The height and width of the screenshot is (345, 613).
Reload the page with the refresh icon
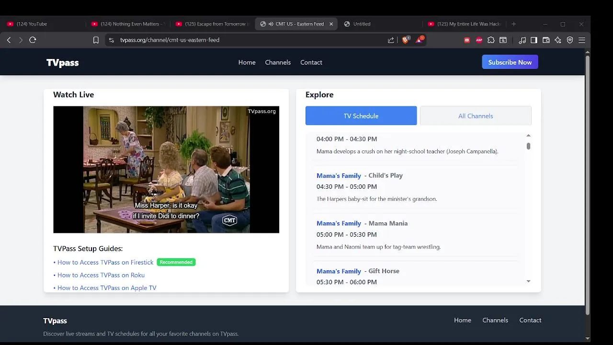pyautogui.click(x=33, y=40)
